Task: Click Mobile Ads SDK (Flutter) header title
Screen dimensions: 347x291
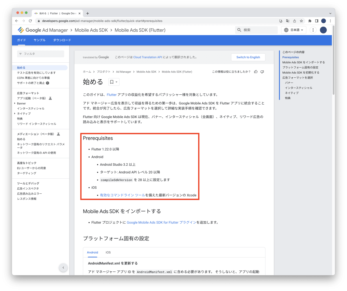Action: pyautogui.click(x=140, y=30)
